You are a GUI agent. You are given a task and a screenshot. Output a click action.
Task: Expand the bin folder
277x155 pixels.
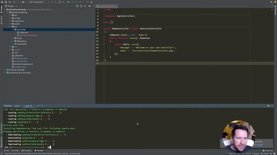click(10, 15)
